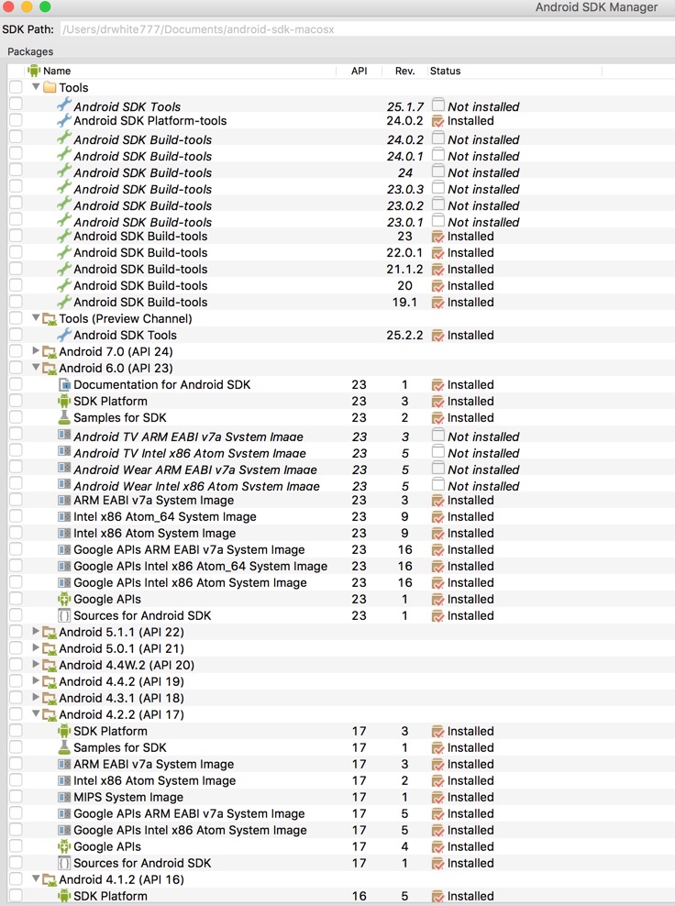Select API 17 Google APIs Intel x86 Atom image
This screenshot has height=906, width=675.
click(x=190, y=830)
